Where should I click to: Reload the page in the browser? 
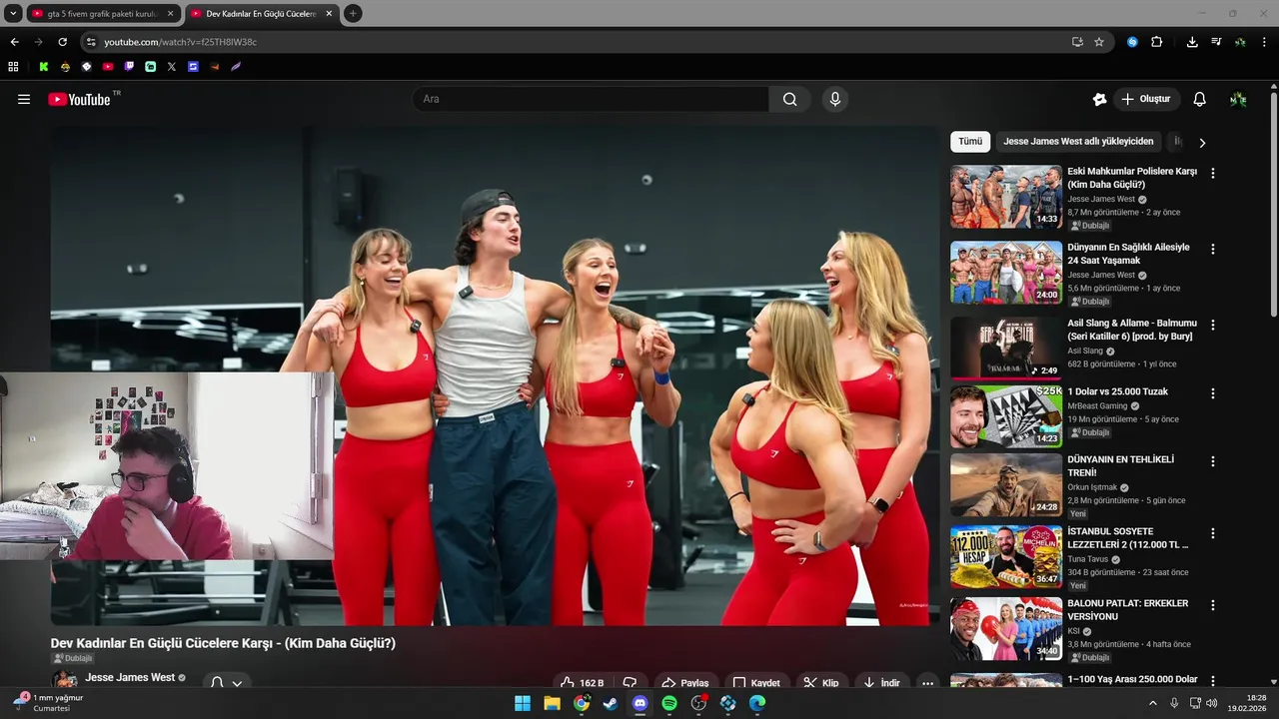click(x=62, y=42)
